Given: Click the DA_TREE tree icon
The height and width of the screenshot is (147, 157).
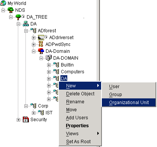Looking at the screenshot, I should pyautogui.click(x=18, y=17).
